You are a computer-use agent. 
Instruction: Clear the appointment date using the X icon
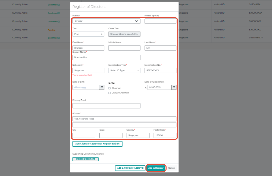(x=146, y=87)
